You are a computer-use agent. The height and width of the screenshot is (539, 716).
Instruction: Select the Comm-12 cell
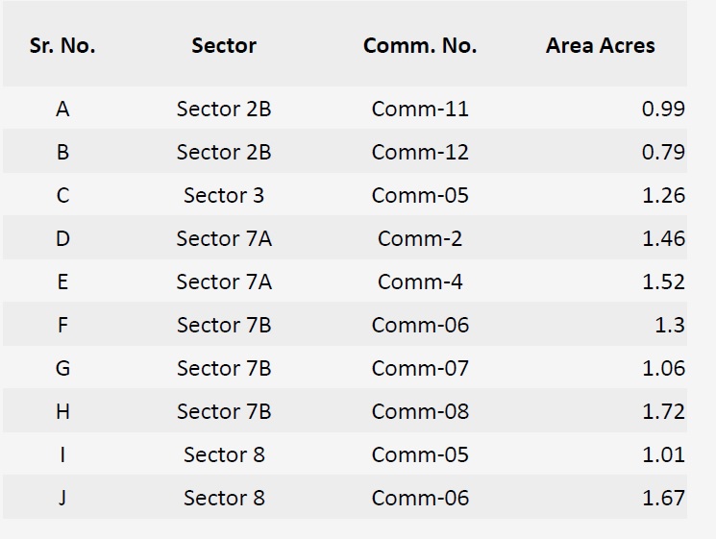point(420,152)
